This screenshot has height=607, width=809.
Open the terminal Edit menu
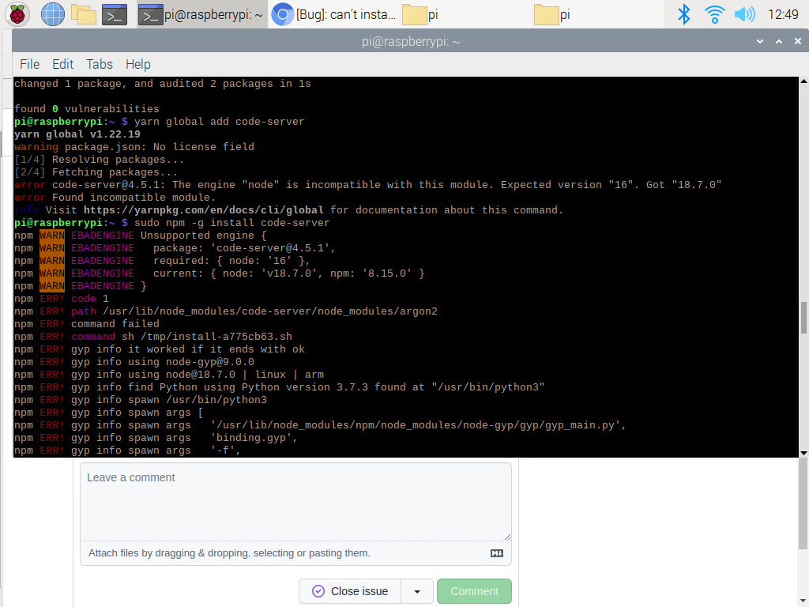pyautogui.click(x=63, y=64)
